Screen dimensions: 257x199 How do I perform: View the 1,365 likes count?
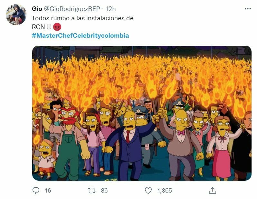165,191
